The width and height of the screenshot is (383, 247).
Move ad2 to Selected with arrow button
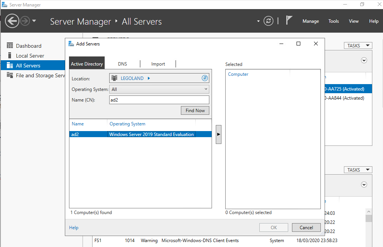(x=218, y=134)
